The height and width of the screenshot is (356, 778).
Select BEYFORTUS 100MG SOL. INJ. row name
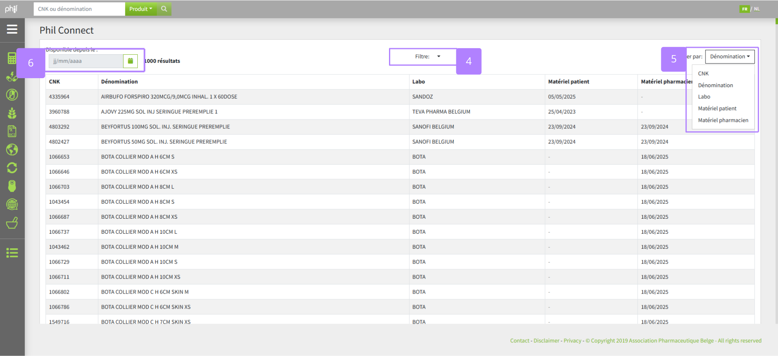click(165, 127)
